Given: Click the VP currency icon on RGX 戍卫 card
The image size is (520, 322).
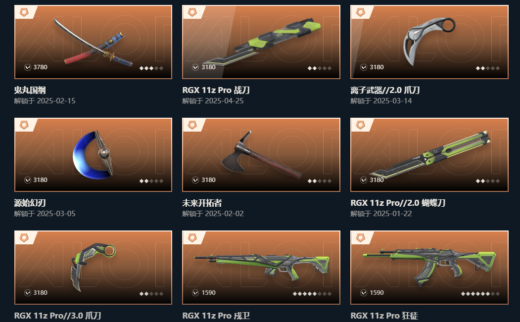Looking at the screenshot, I should pos(195,293).
